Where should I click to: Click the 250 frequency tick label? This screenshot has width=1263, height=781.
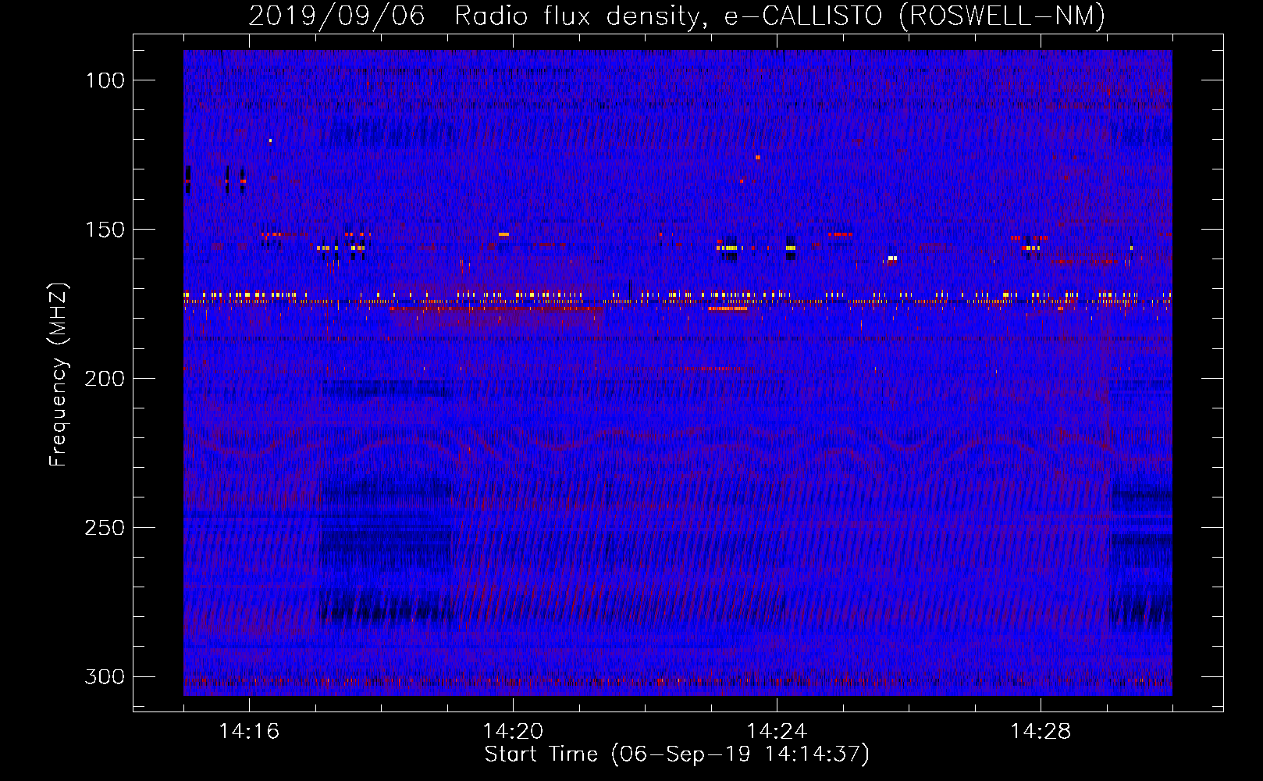105,528
